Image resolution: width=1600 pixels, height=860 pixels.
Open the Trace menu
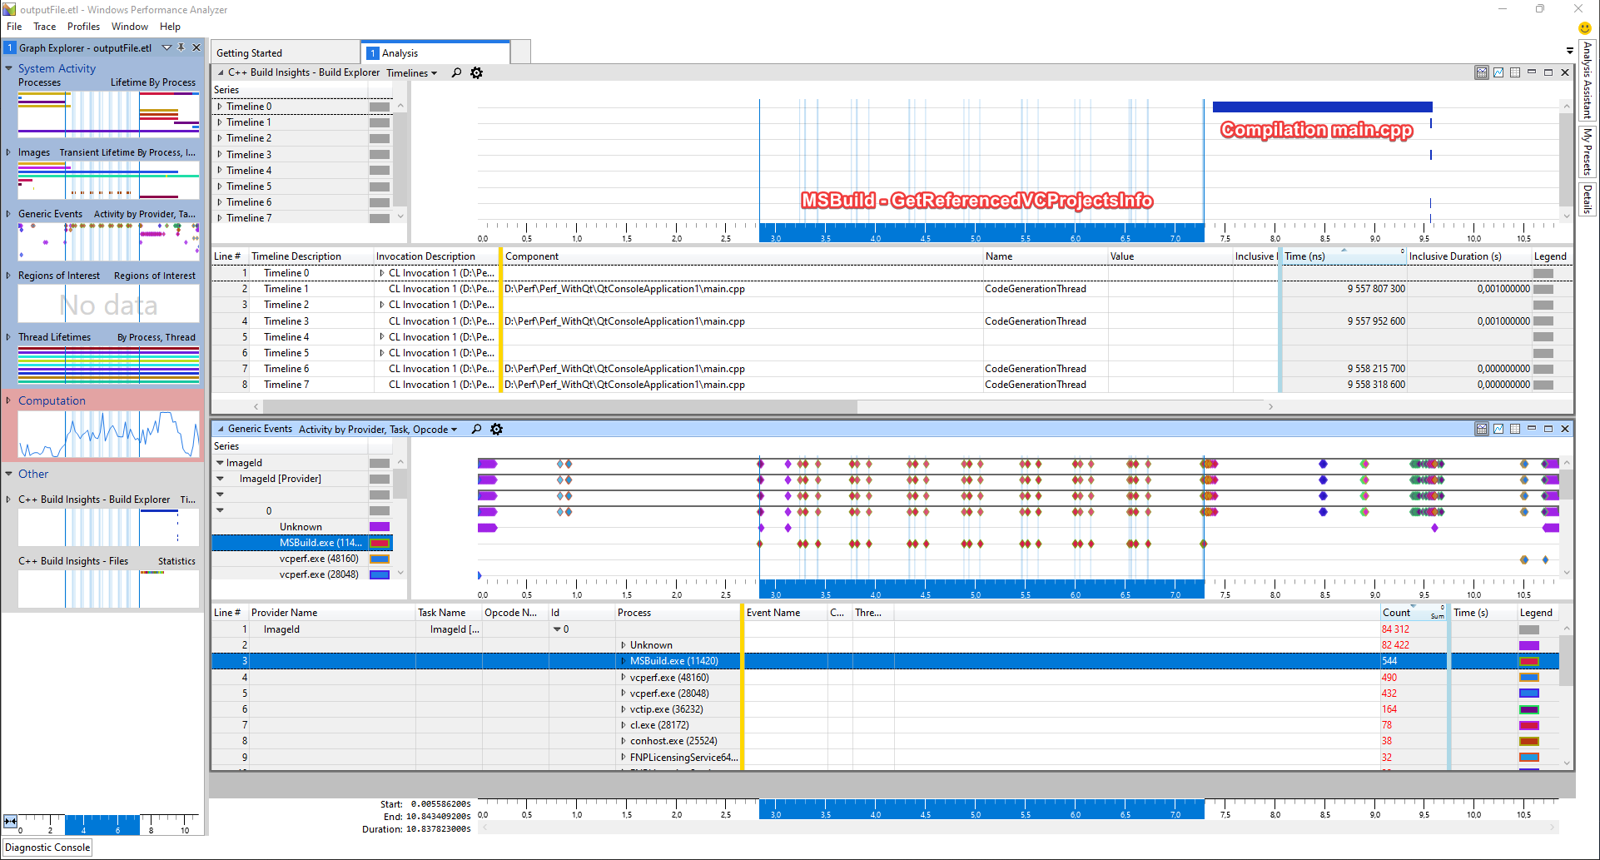pyautogui.click(x=44, y=27)
